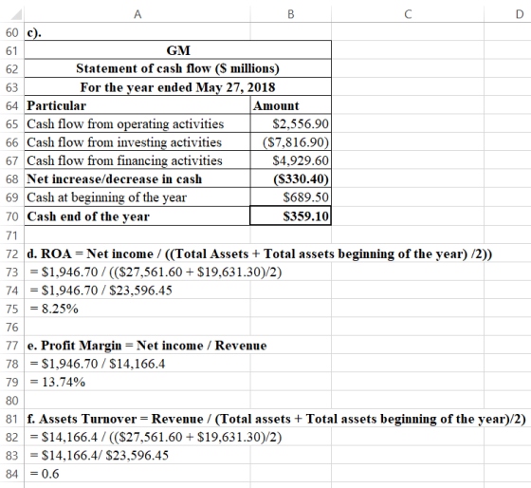
Task: Click the '= 0.6' result cell
Action: [x=45, y=474]
